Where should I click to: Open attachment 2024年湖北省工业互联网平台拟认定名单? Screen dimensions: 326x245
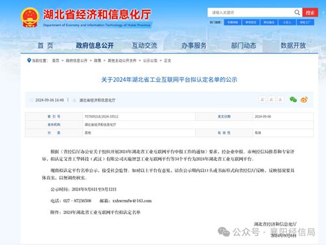pyautogui.click(x=102, y=213)
